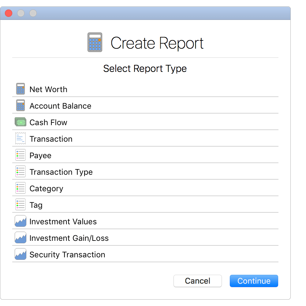Click the Category list icon
This screenshot has width=306, height=306.
[x=20, y=188]
